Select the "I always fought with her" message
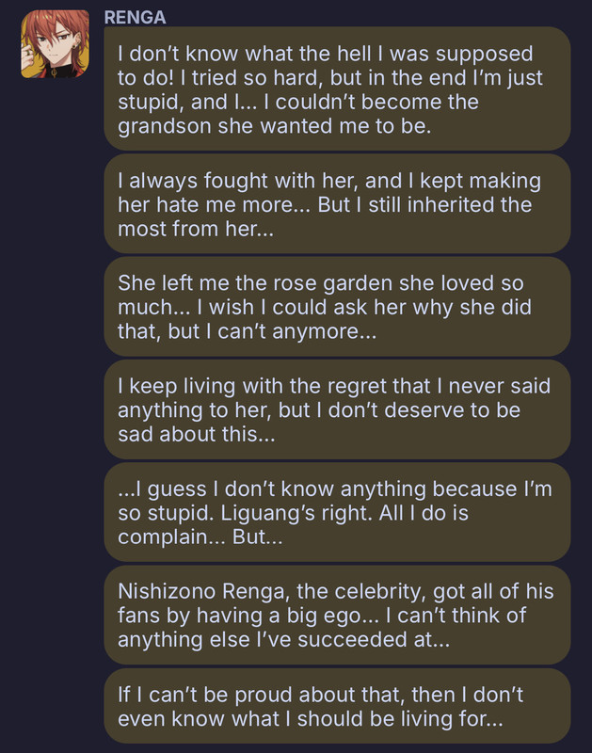This screenshot has height=753, width=592. (337, 203)
